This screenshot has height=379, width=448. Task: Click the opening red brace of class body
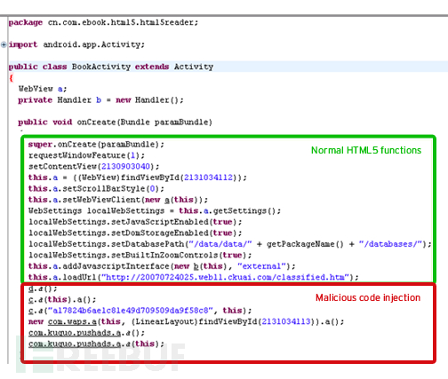point(12,78)
